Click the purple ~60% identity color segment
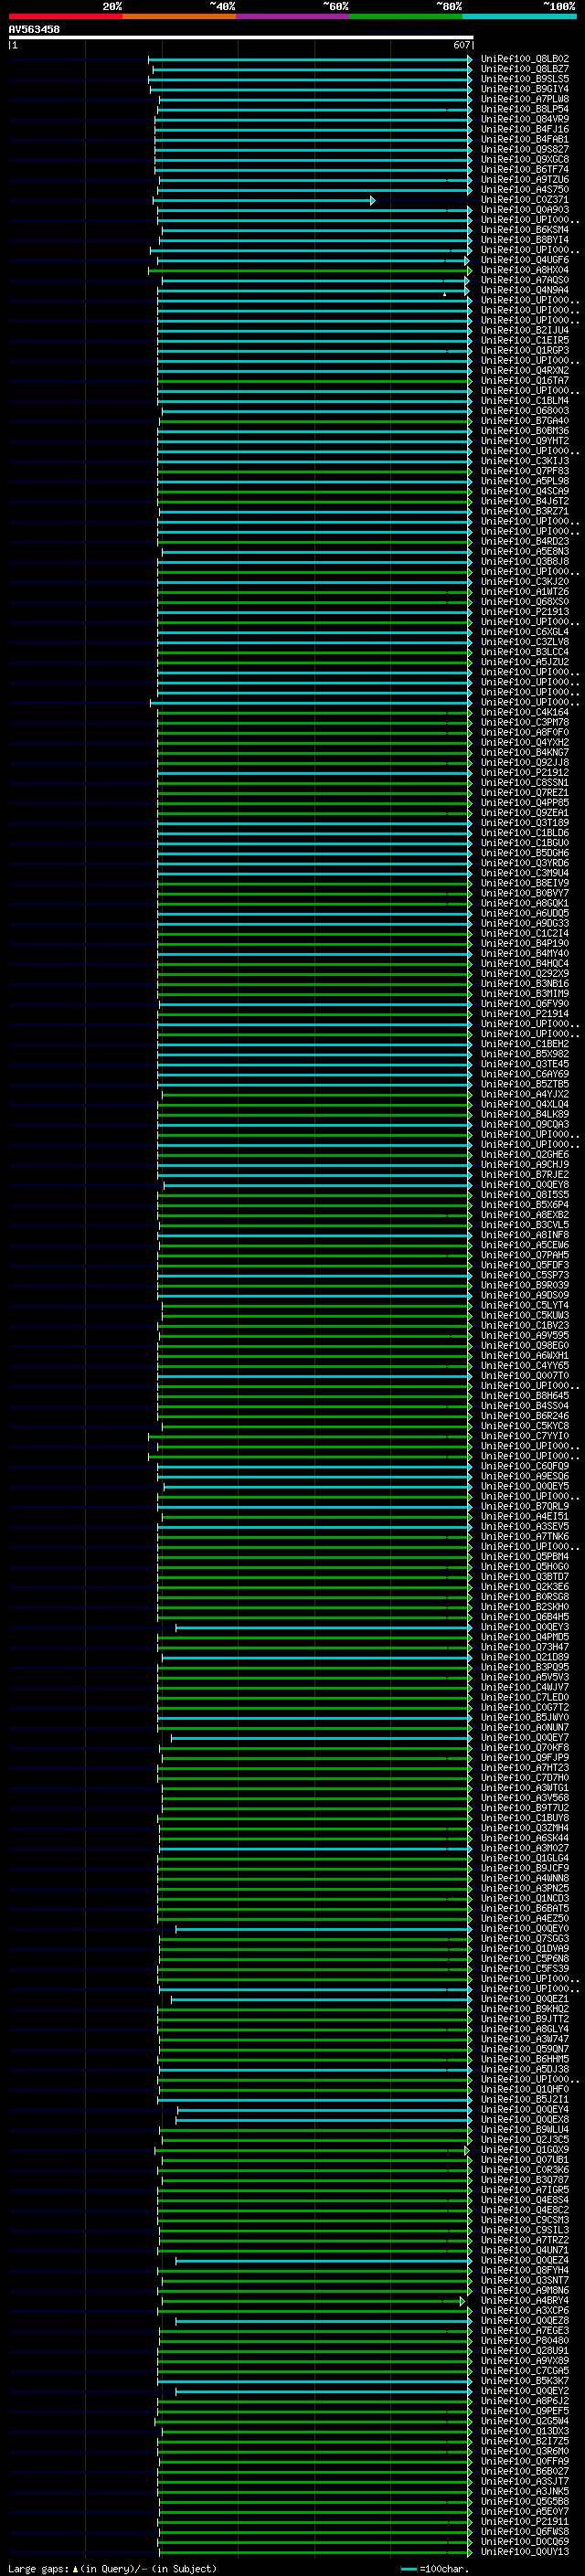 pos(292,16)
